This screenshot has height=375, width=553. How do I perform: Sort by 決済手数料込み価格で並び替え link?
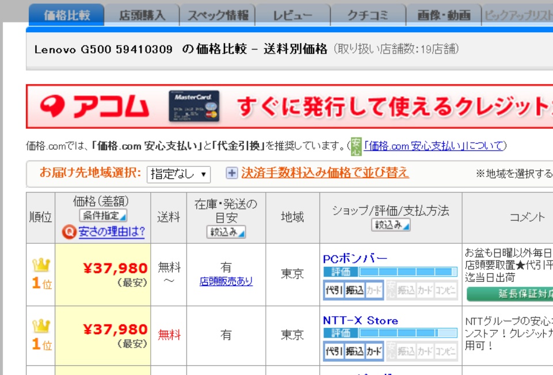(325, 173)
